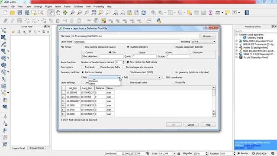This screenshot has width=277, height=156.
Task: Click the Identify Features tool
Action: 153,13
